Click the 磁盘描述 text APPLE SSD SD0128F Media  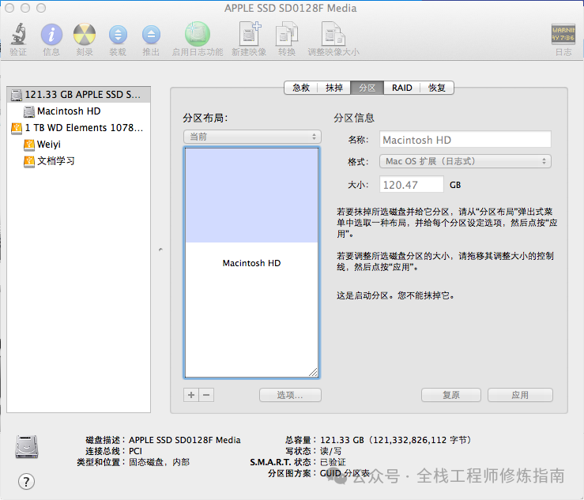tap(185, 440)
